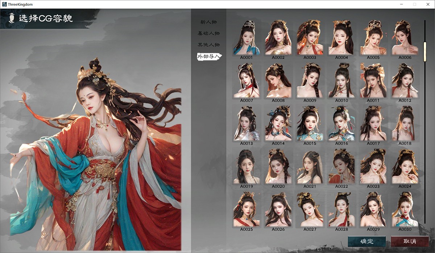
Task: Select the A0016 portrait
Action: (x=341, y=123)
